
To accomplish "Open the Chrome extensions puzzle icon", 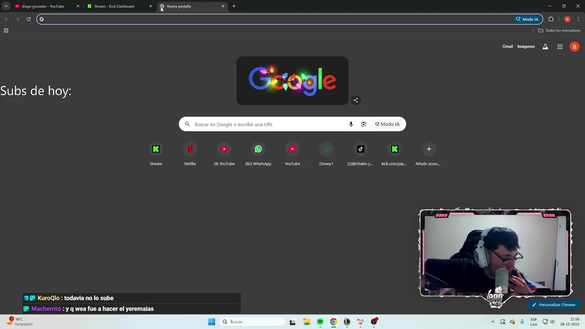I will click(x=551, y=19).
